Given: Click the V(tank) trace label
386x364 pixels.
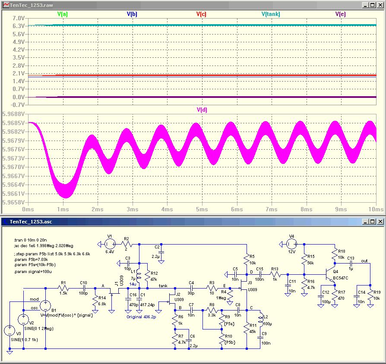Looking at the screenshot, I should 271,14.
